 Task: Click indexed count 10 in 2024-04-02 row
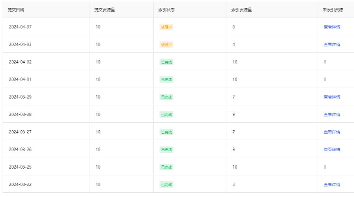pos(235,62)
